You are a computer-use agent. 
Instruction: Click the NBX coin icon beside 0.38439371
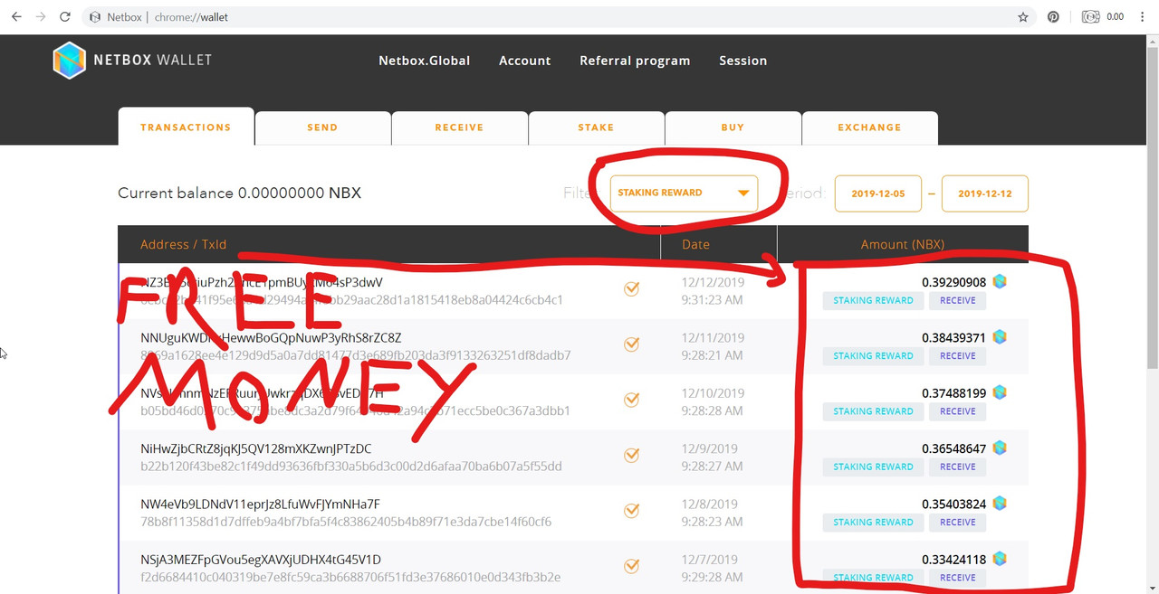[1000, 337]
